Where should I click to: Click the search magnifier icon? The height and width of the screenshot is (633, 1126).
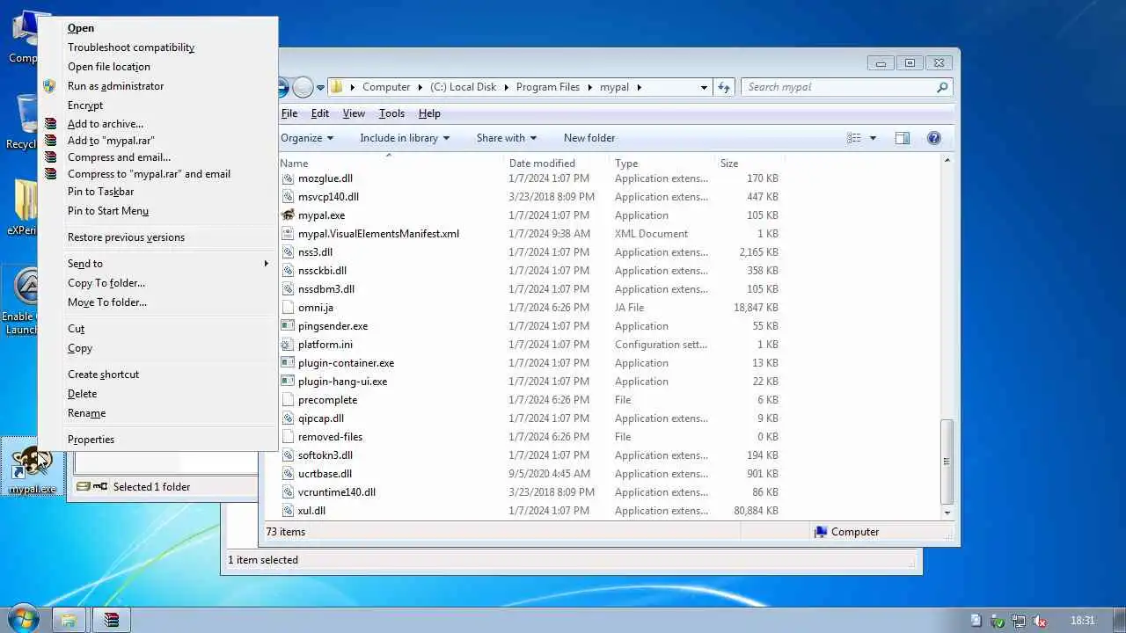(x=942, y=87)
